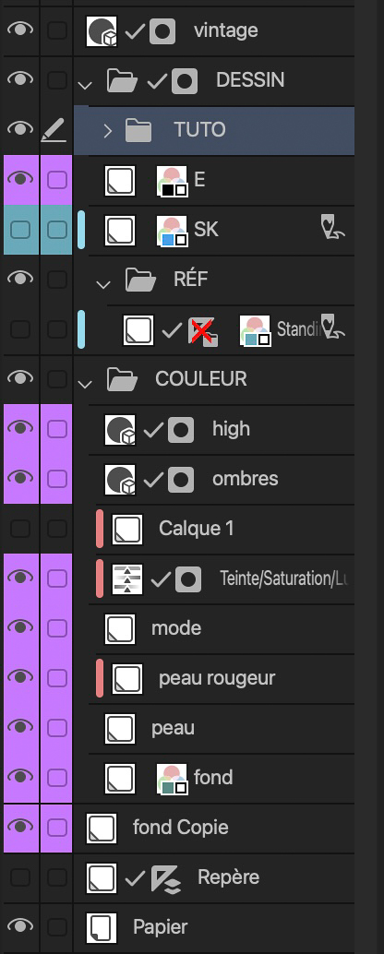The height and width of the screenshot is (954, 384).
Task: Show the Calque 1 layer
Action: [20, 529]
